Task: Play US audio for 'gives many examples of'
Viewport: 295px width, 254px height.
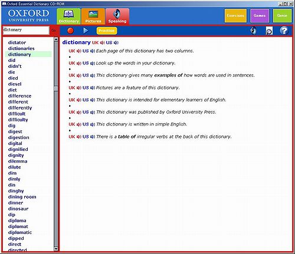Action: click(93, 75)
